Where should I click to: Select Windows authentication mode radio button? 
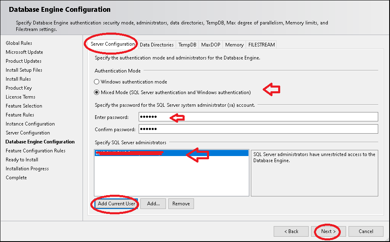(x=96, y=82)
